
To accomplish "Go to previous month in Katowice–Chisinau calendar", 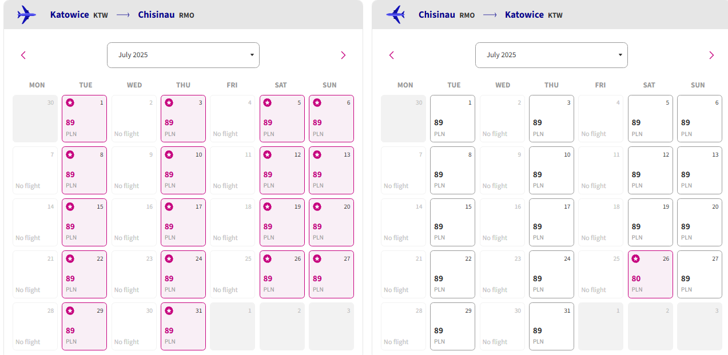I will [x=23, y=55].
